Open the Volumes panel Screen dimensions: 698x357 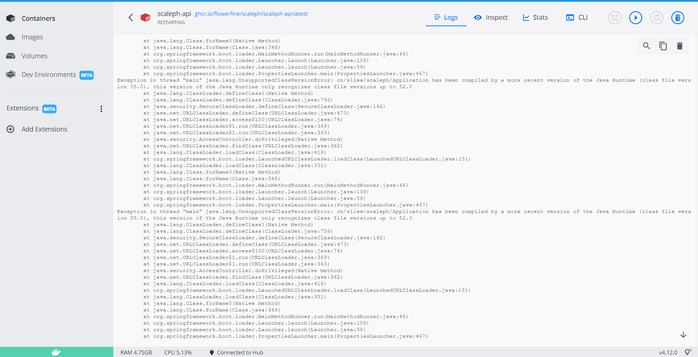click(x=35, y=56)
